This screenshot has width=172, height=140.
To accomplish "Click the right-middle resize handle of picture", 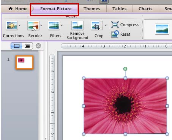I will coord(167,106).
